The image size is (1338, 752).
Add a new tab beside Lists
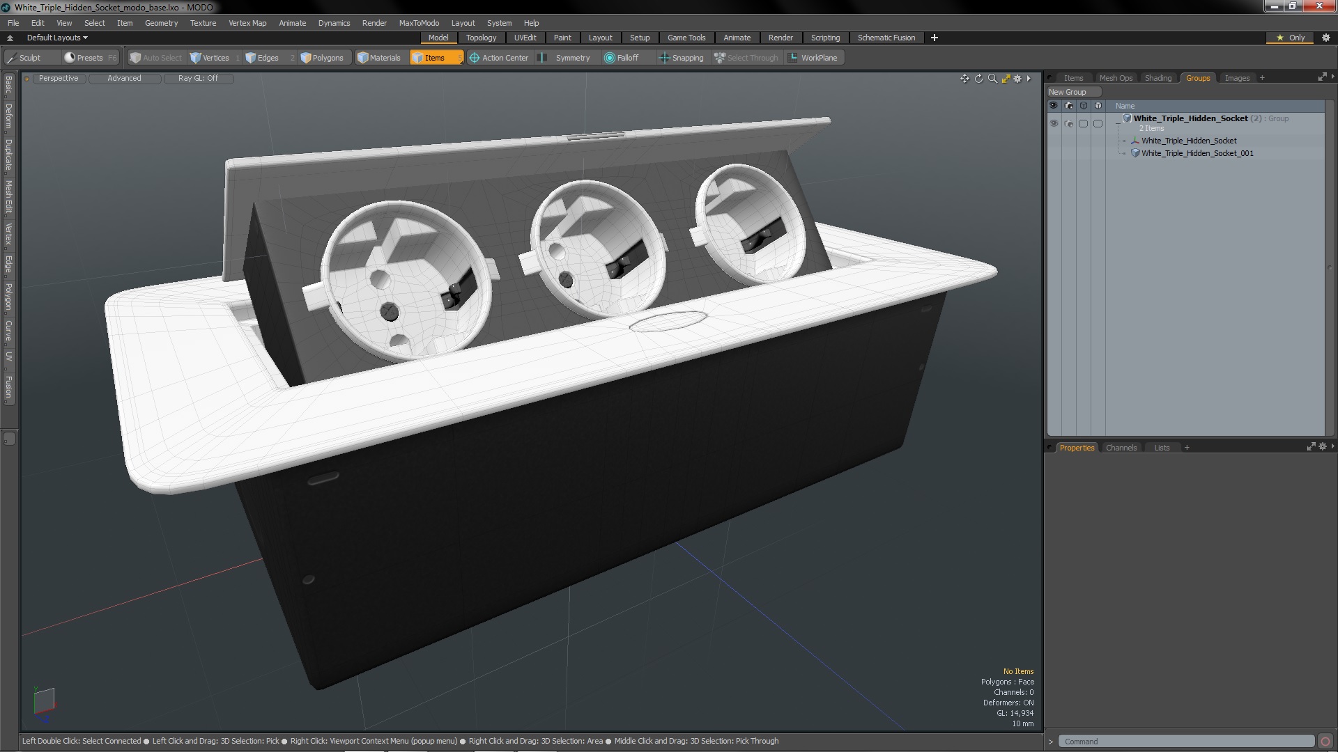click(x=1187, y=448)
